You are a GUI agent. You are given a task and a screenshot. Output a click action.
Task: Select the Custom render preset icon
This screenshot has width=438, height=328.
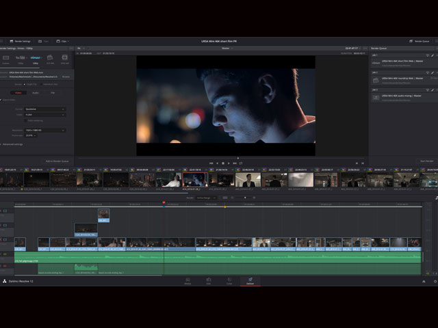point(5,59)
